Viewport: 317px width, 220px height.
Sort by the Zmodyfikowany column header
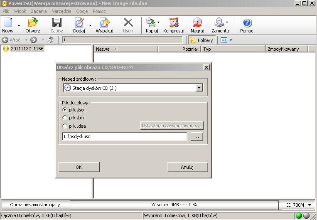(287, 49)
